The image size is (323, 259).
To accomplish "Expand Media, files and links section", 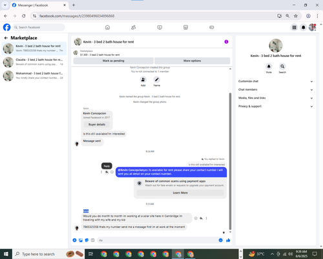I will pyautogui.click(x=275, y=98).
